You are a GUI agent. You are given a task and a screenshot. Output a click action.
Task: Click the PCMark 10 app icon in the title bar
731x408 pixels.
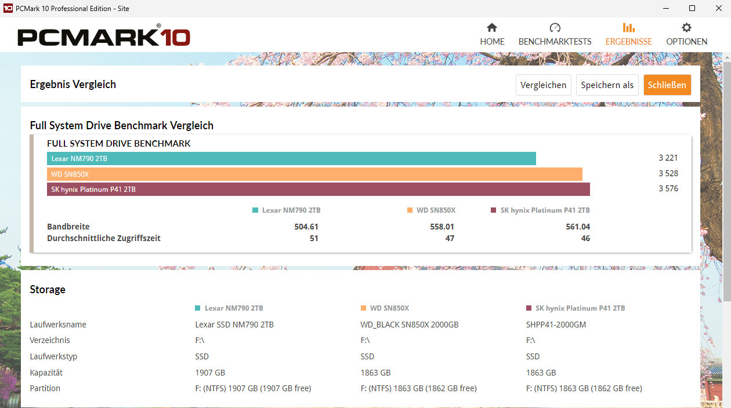click(x=8, y=8)
